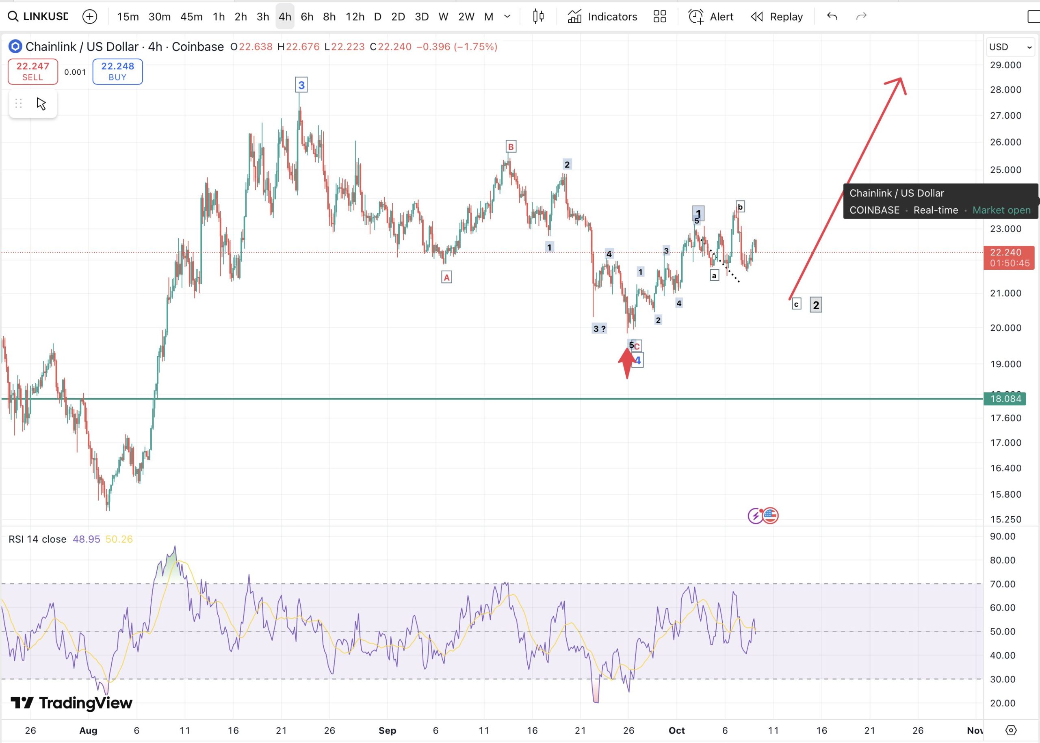Redo the chart action

tap(861, 17)
